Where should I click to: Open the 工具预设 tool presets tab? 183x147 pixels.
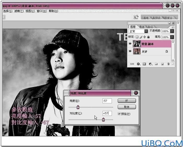tap(156, 18)
